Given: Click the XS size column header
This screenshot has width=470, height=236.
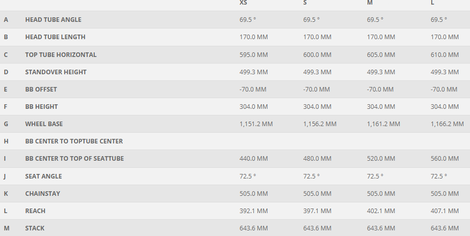Looking at the screenshot, I should click(244, 3).
